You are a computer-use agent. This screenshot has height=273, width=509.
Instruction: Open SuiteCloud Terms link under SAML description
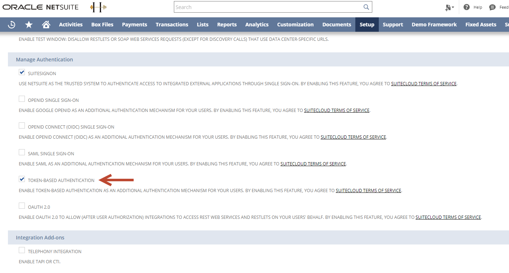(313, 164)
